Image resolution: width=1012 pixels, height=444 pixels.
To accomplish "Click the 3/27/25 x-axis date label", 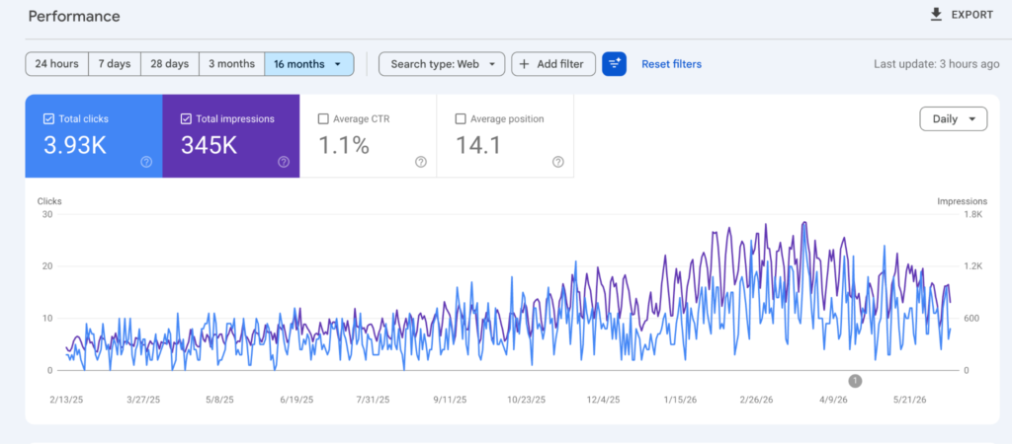I will (143, 400).
